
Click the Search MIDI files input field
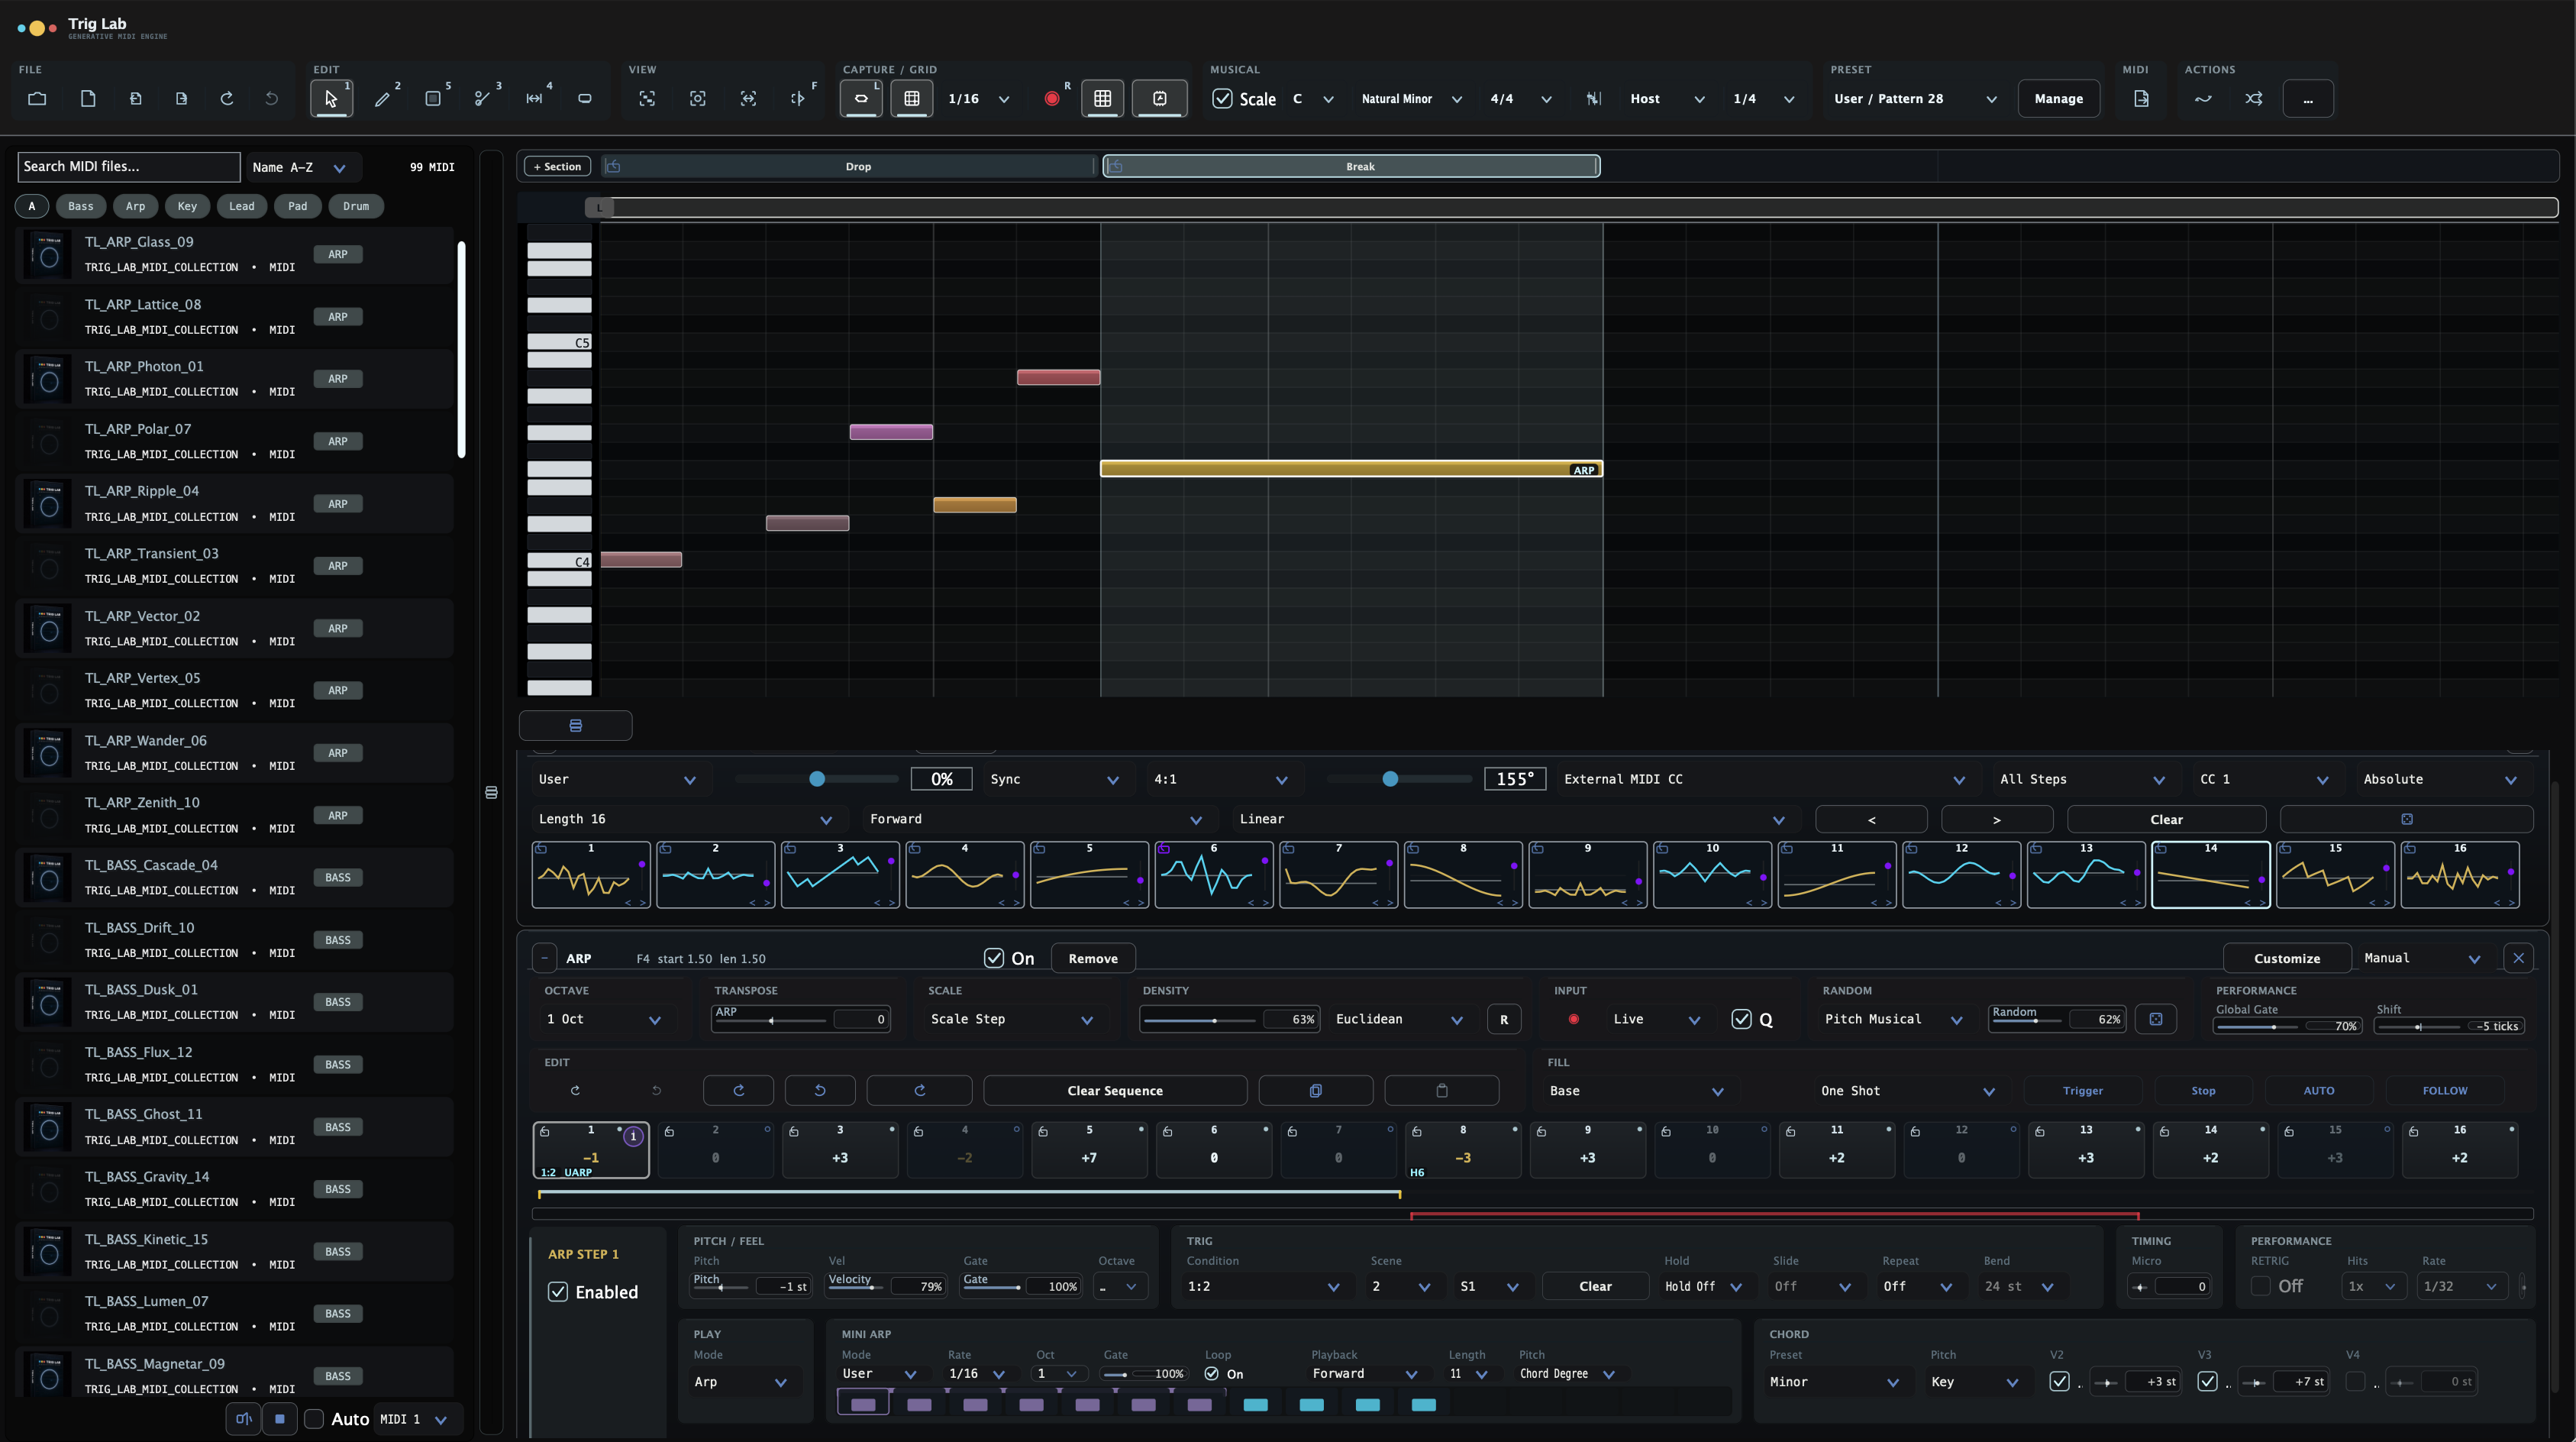(x=129, y=166)
